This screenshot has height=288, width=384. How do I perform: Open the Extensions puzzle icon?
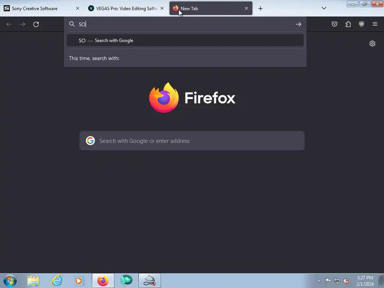(348, 24)
